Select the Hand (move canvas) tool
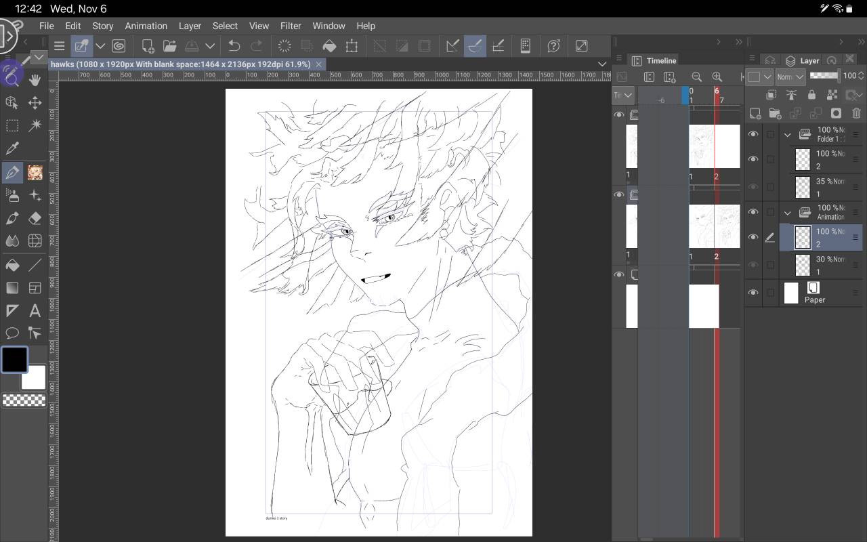867x542 pixels. click(35, 80)
